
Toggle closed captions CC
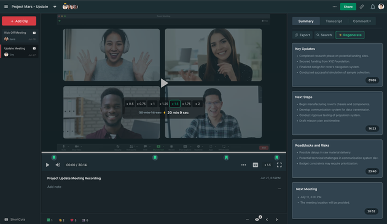click(x=256, y=165)
